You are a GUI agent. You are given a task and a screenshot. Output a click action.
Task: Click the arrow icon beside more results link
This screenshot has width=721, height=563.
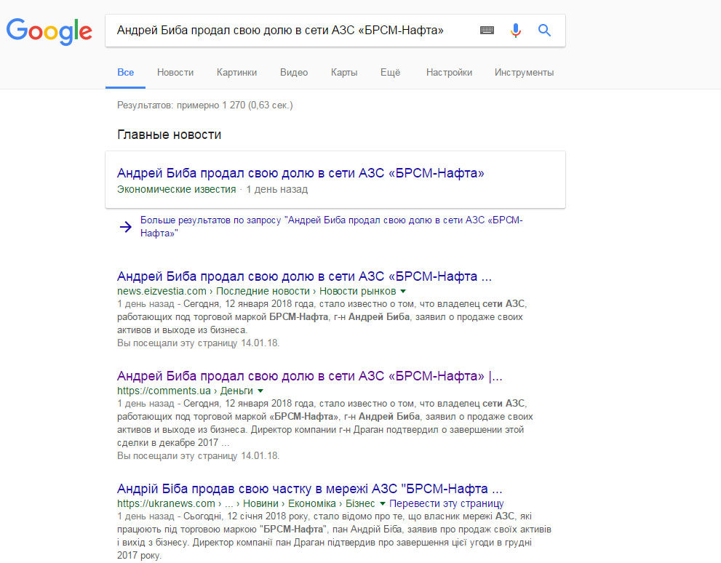[126, 226]
